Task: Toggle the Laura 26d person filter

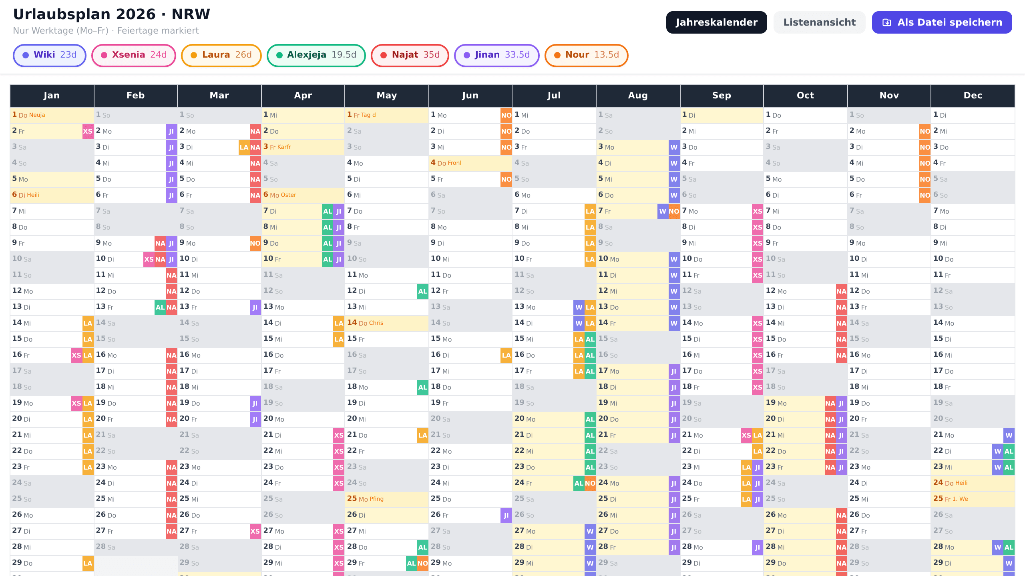Action: pyautogui.click(x=221, y=55)
